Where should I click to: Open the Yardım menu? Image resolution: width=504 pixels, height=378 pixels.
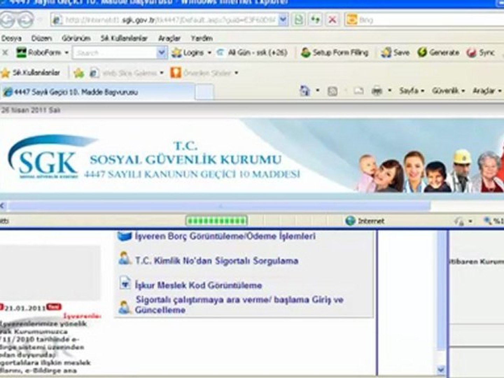pyautogui.click(x=202, y=38)
